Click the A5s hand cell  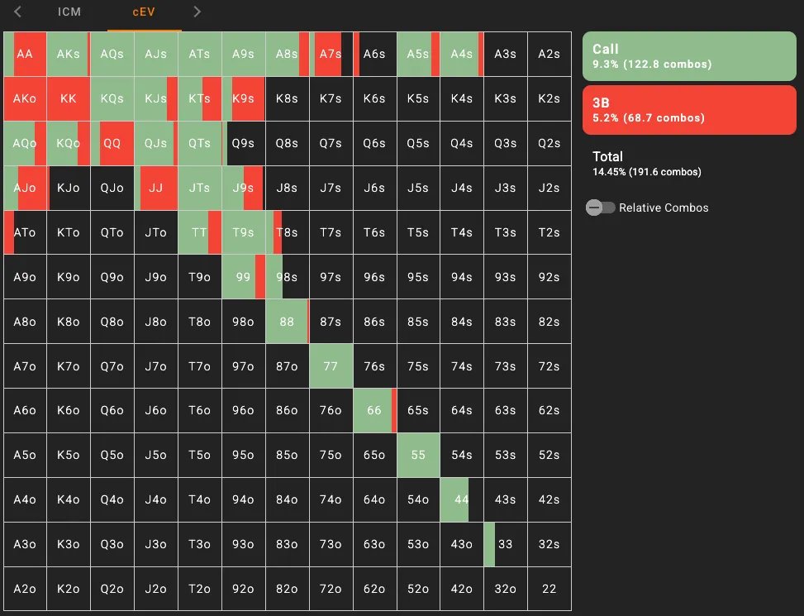coord(418,54)
